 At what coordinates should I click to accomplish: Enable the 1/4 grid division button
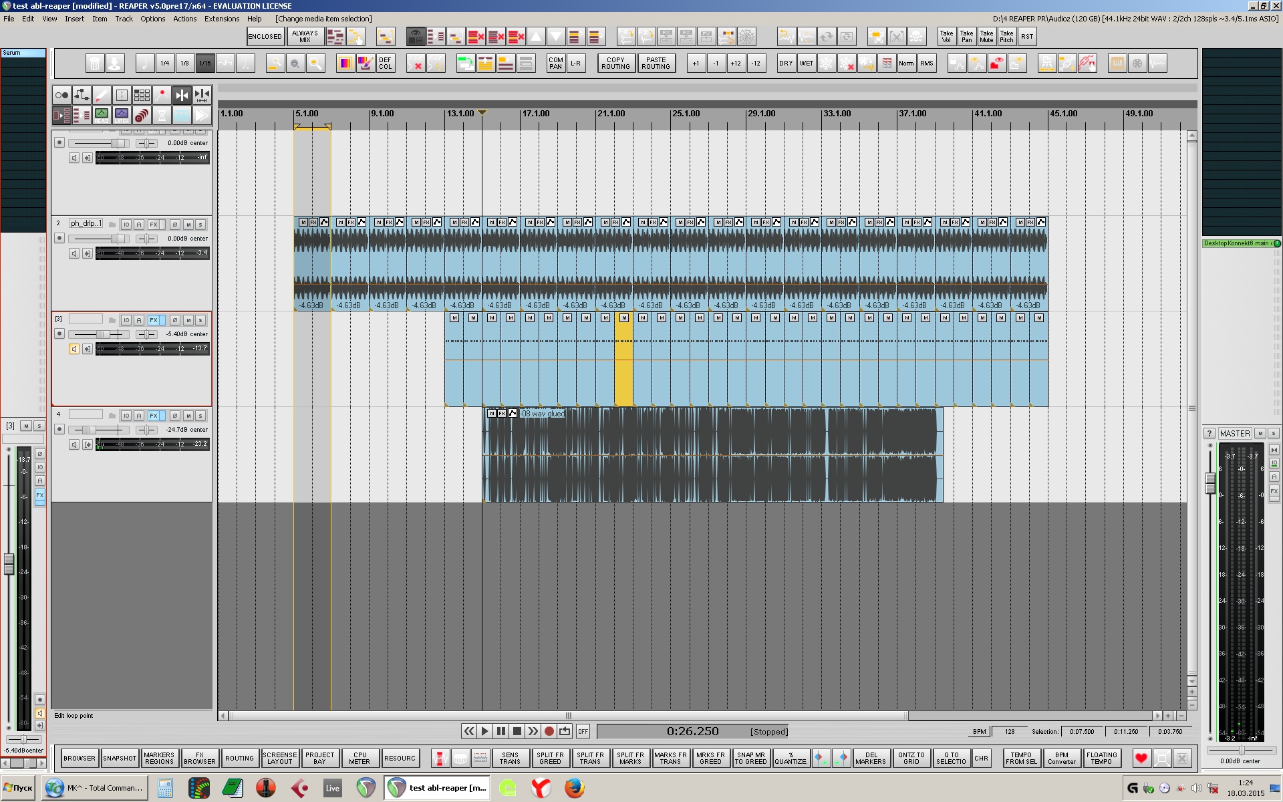[164, 63]
